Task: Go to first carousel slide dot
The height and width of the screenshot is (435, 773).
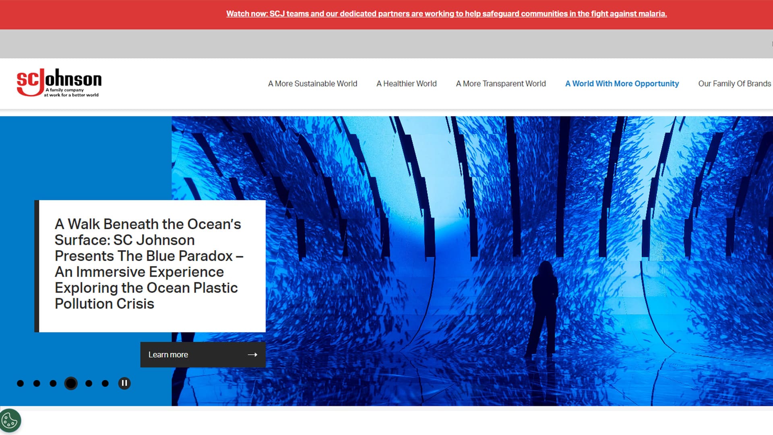Action: (21, 383)
